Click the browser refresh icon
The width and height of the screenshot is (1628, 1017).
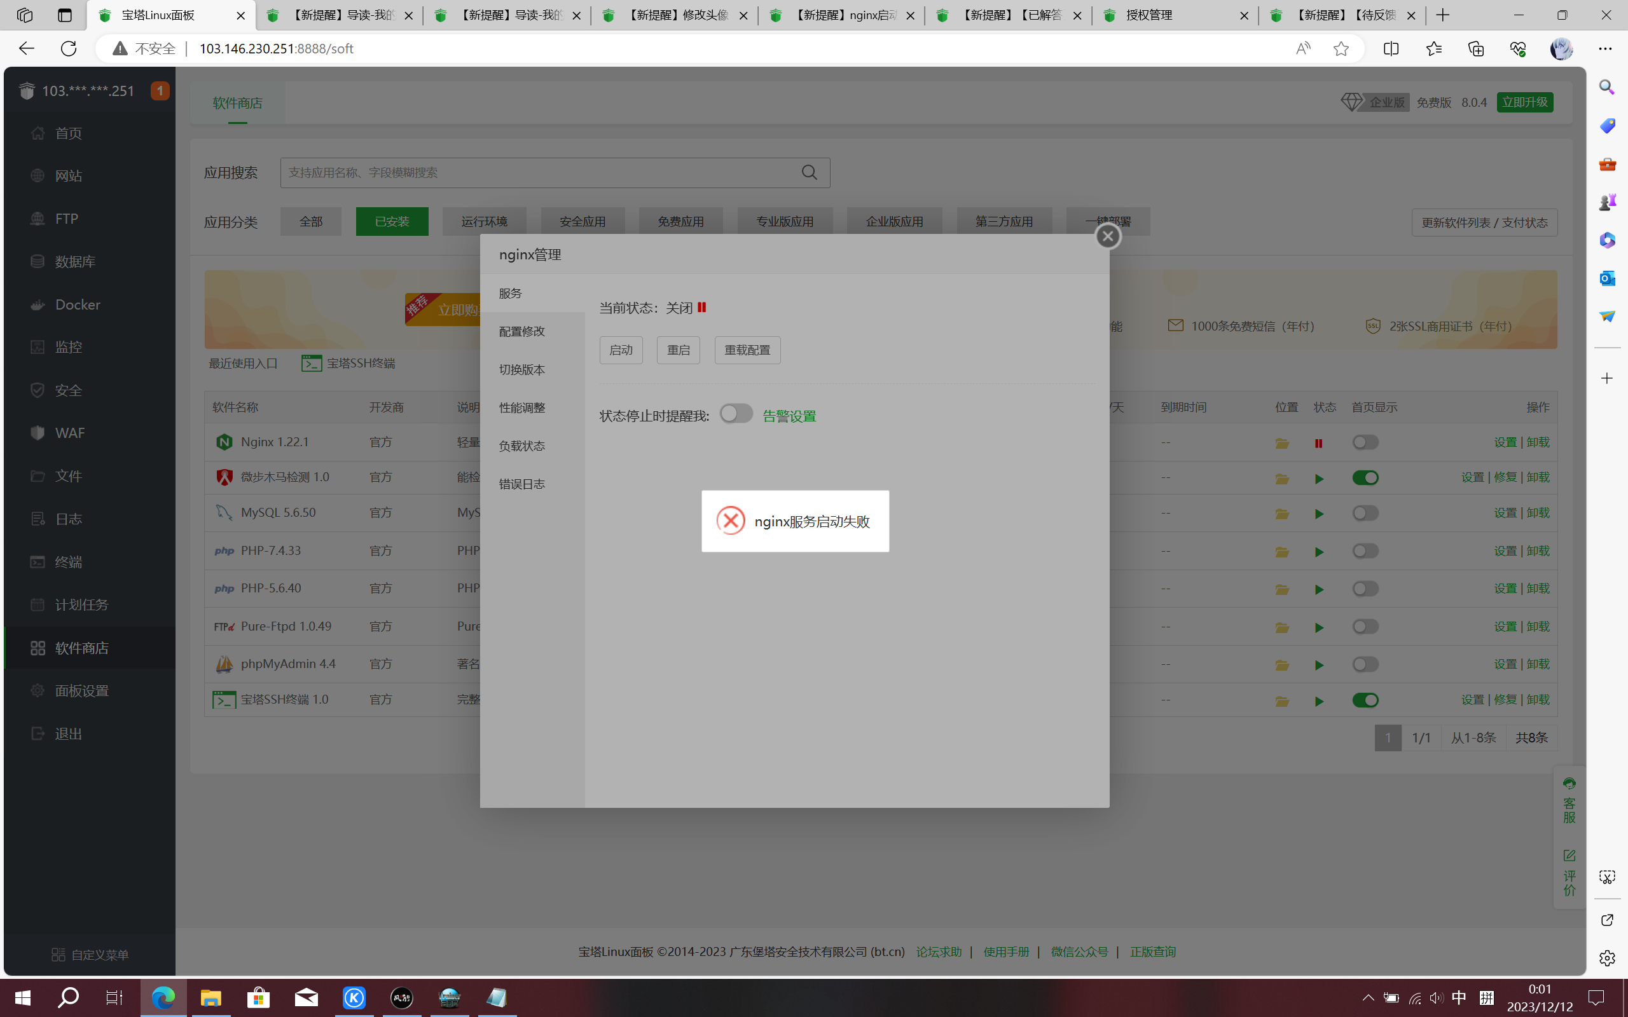(x=69, y=48)
